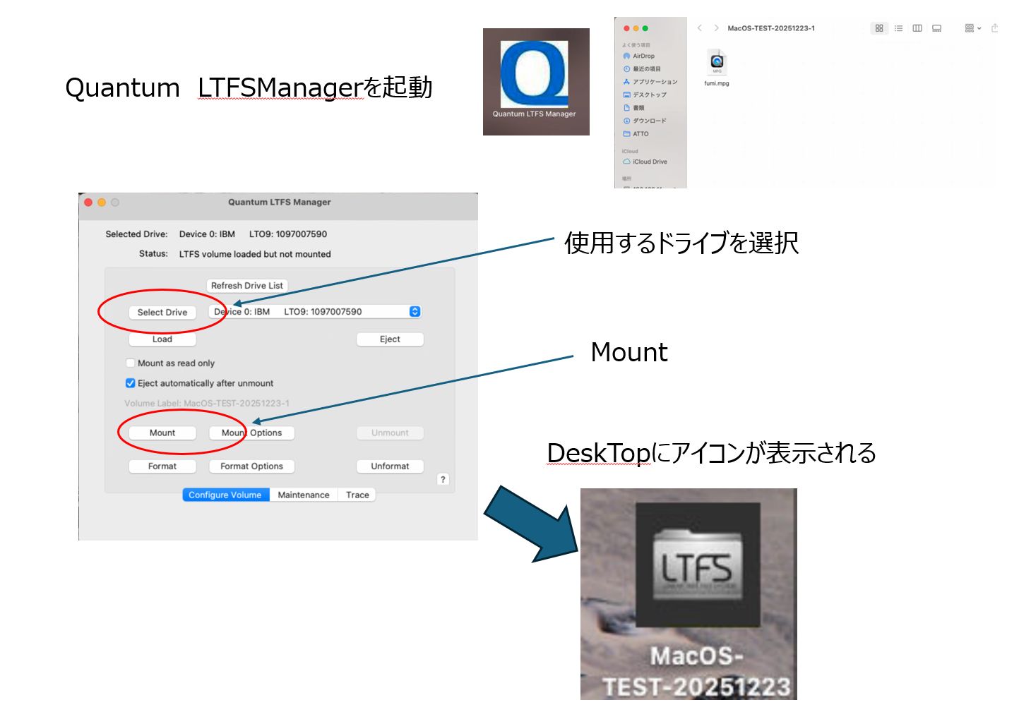
Task: Enable the Mount as read only checkbox
Action: click(131, 363)
